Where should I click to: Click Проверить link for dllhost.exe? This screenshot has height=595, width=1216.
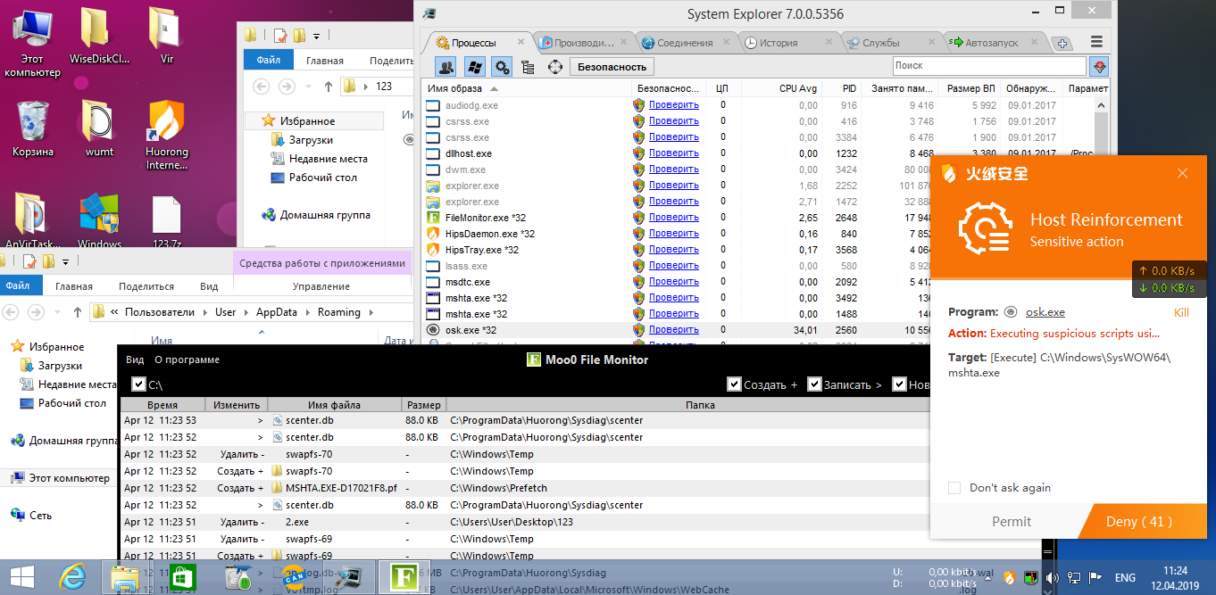674,153
